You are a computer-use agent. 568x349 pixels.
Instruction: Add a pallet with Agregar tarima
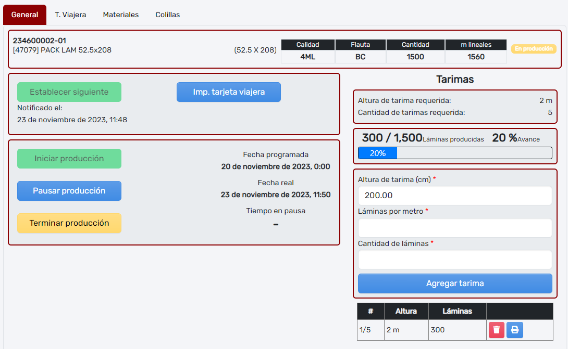pyautogui.click(x=455, y=283)
